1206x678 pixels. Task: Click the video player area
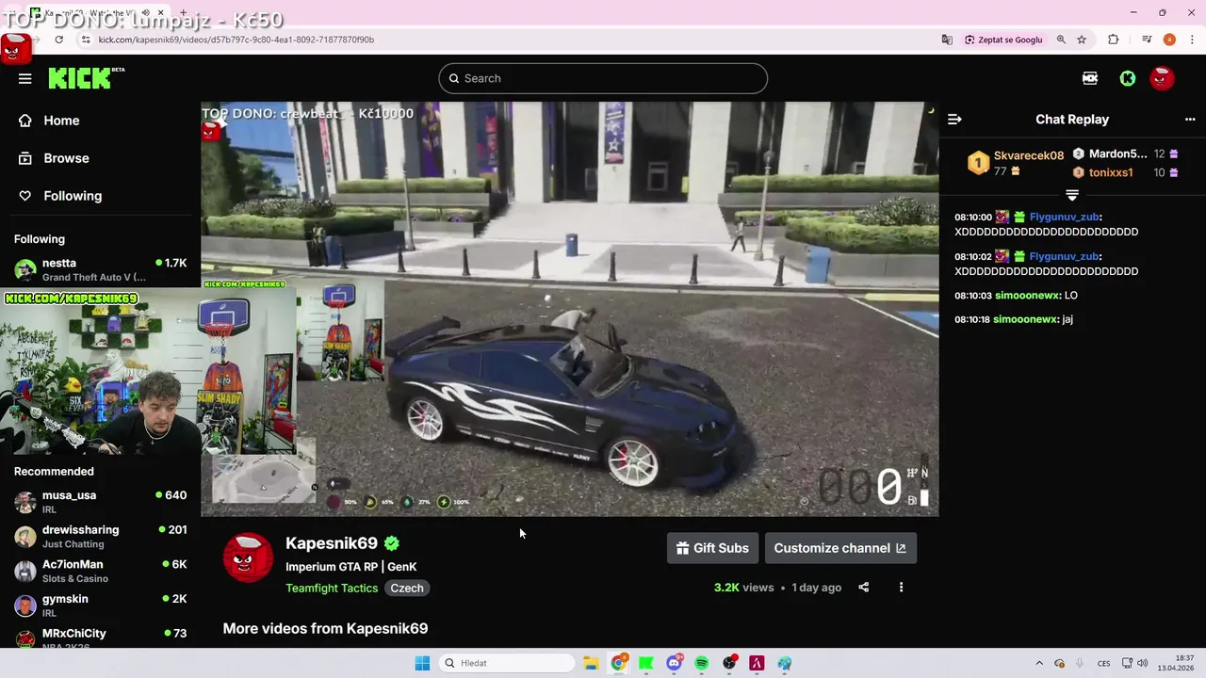[x=569, y=309]
